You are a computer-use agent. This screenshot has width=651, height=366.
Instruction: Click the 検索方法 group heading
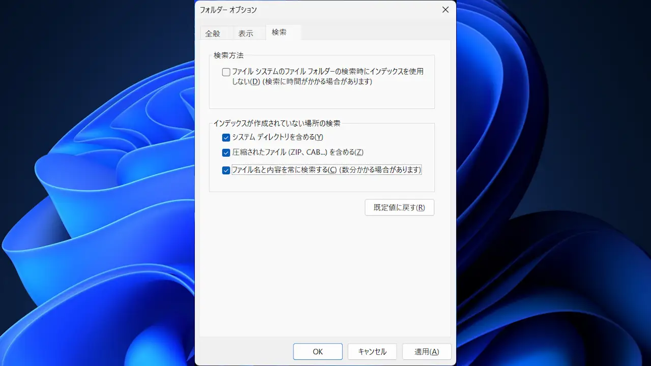click(228, 55)
